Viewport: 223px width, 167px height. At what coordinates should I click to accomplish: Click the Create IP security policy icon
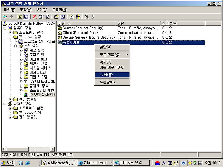tap(72, 17)
